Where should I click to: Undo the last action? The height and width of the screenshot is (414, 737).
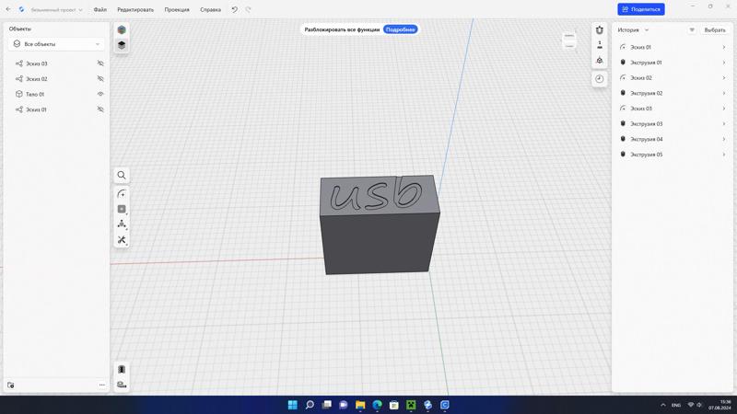[x=235, y=9]
